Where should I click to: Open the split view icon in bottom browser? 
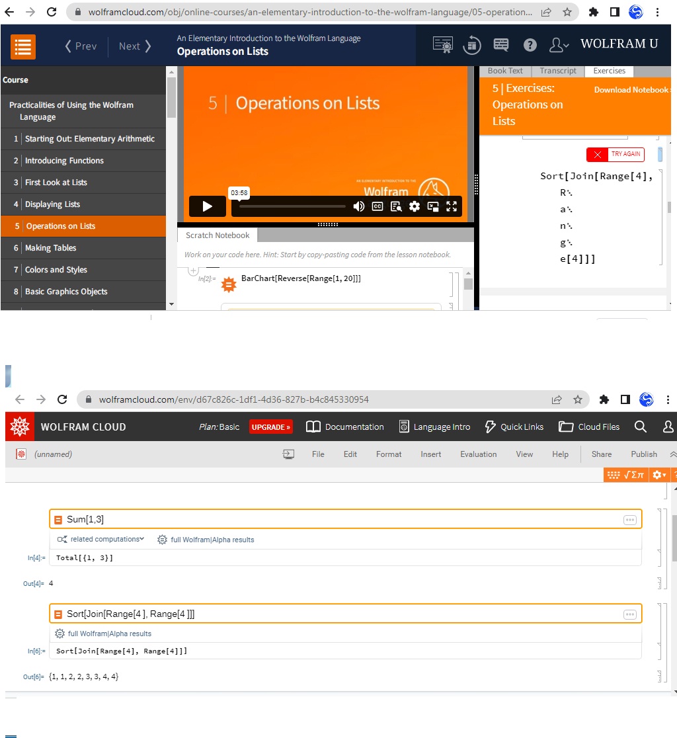pos(625,399)
